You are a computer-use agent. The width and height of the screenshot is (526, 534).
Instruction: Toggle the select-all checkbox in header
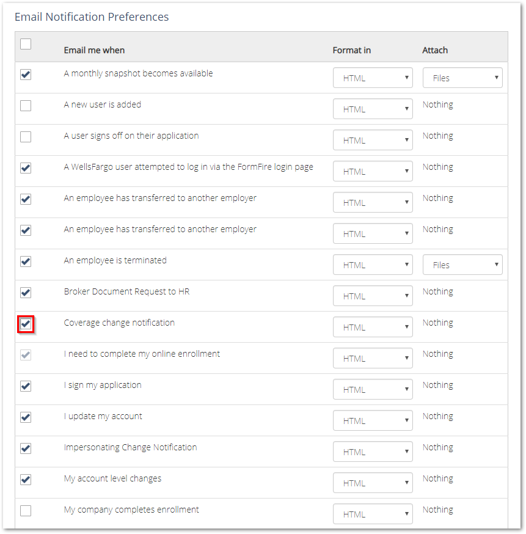[26, 44]
